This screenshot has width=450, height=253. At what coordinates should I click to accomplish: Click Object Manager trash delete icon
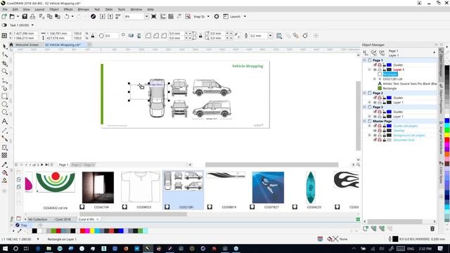[432, 228]
